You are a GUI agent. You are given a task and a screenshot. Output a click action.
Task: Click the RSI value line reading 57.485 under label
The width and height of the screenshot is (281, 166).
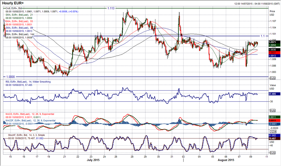19,85
